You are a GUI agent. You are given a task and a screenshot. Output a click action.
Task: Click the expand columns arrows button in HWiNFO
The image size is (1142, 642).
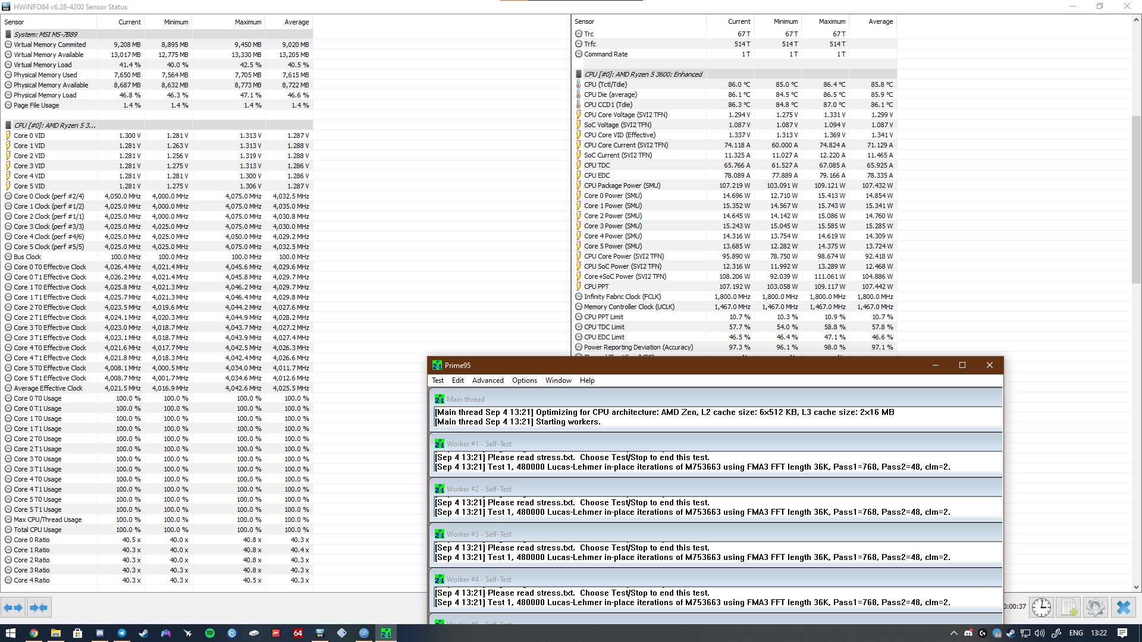[13, 608]
